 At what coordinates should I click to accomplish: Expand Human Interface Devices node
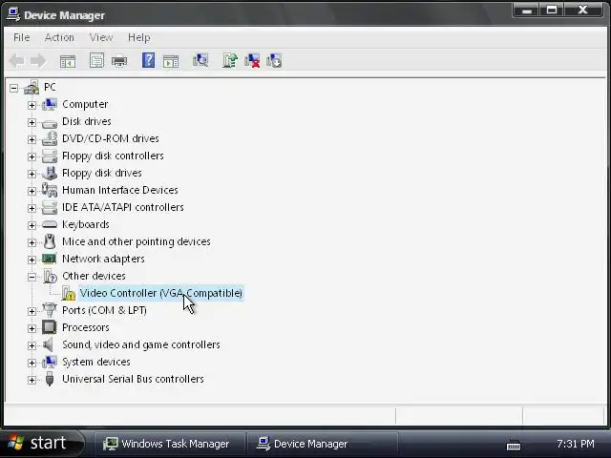(32, 191)
